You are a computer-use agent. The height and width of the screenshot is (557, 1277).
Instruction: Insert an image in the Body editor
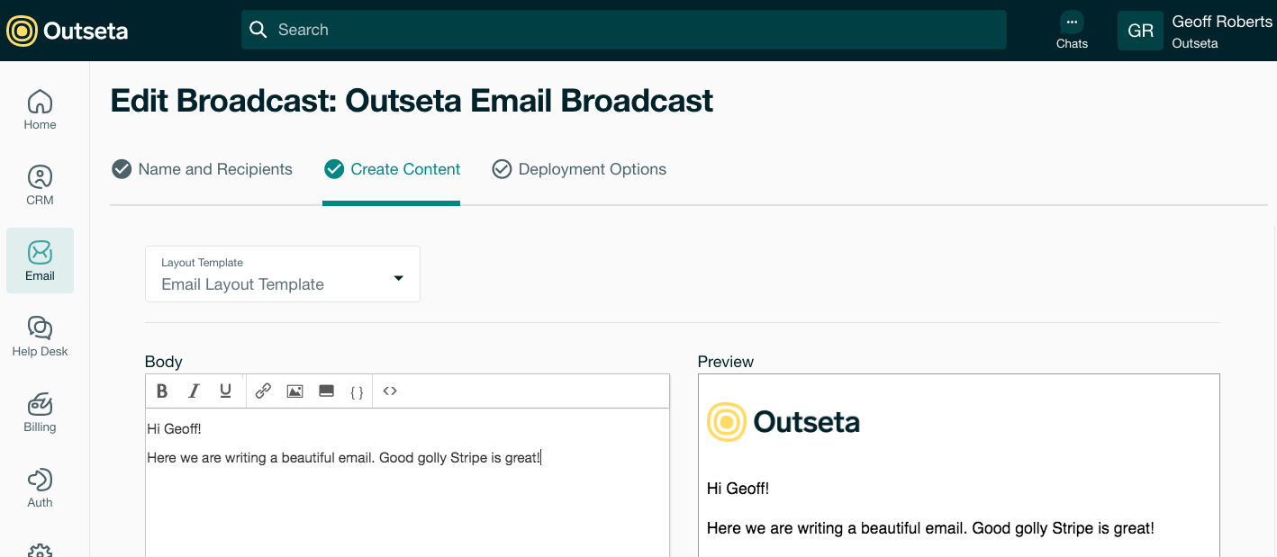pos(294,391)
